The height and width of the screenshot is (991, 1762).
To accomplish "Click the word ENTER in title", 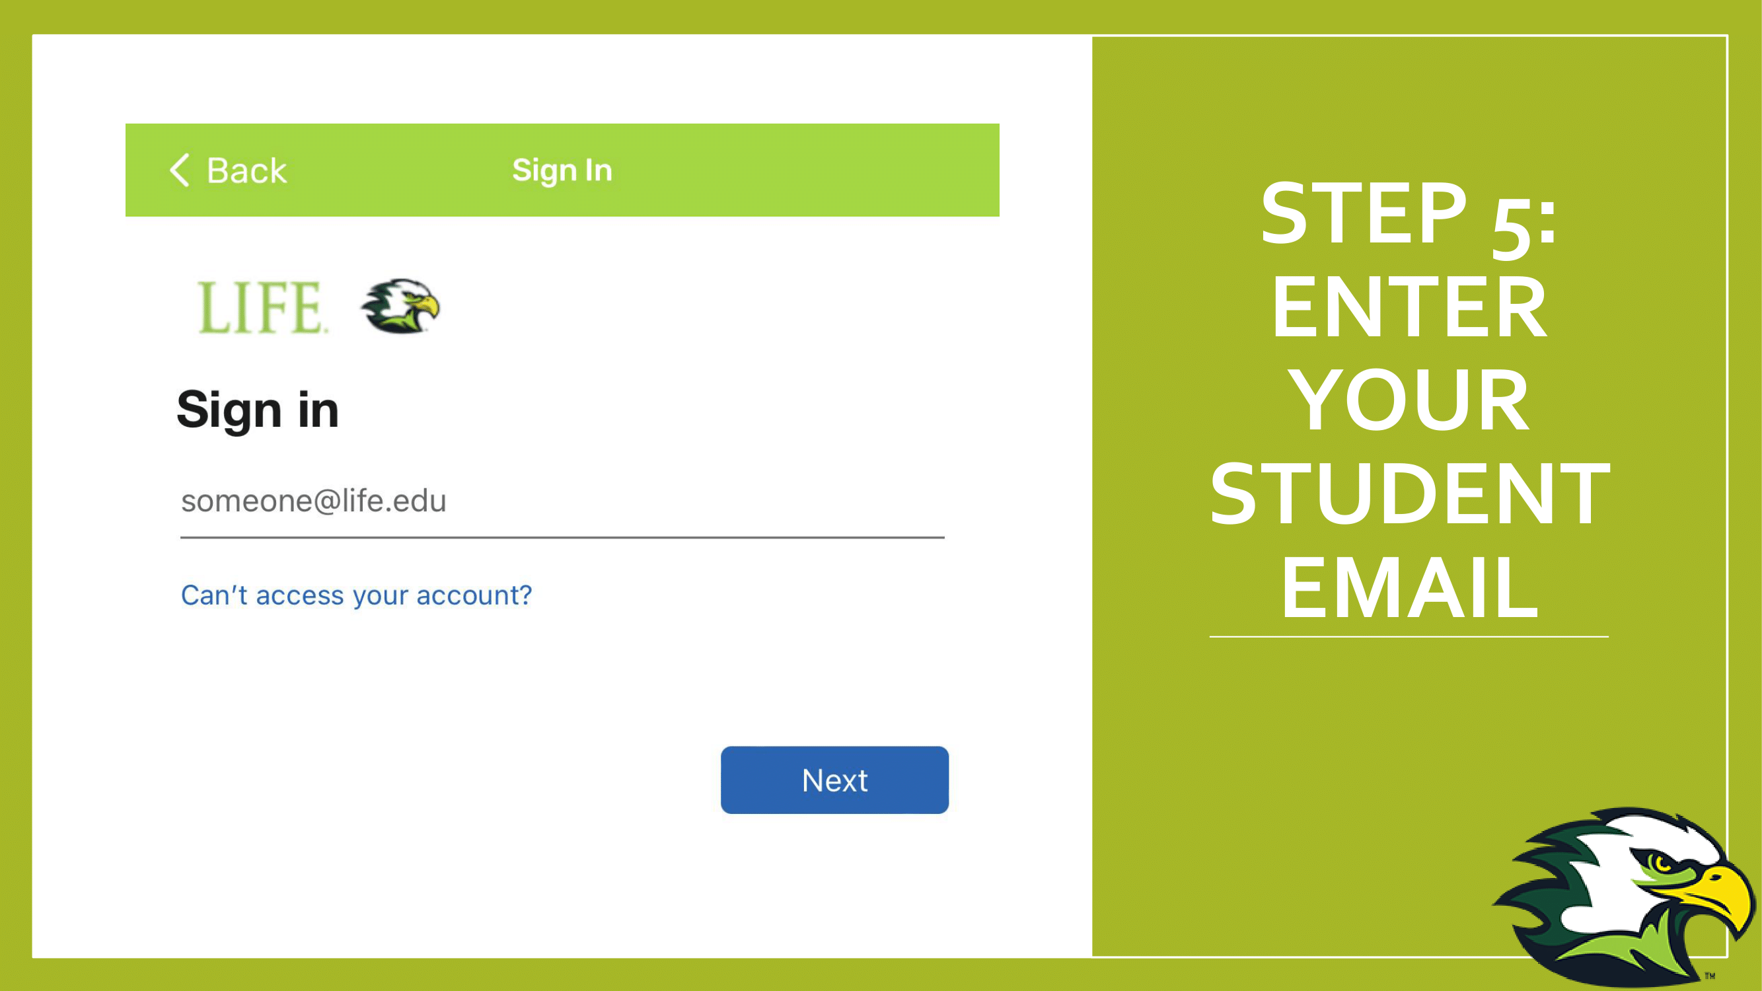I will click(x=1409, y=307).
